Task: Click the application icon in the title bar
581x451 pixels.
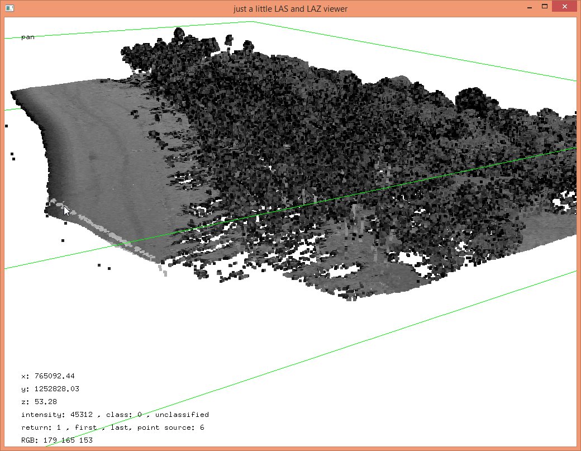Action: pyautogui.click(x=9, y=8)
